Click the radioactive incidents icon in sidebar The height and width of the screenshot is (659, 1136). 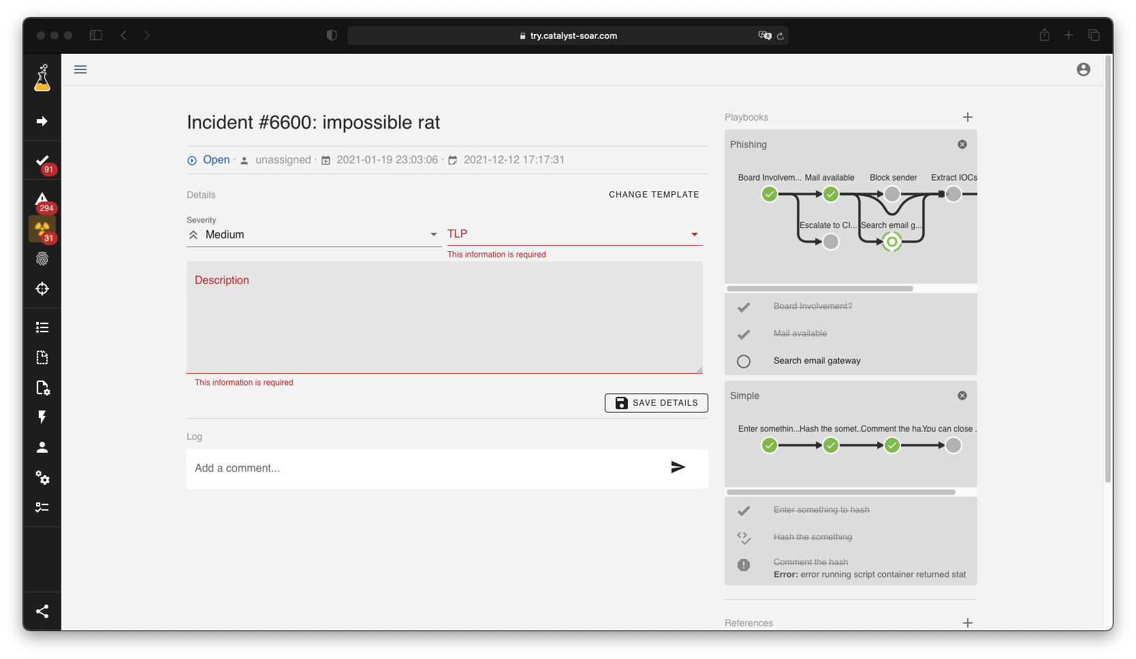pyautogui.click(x=42, y=229)
